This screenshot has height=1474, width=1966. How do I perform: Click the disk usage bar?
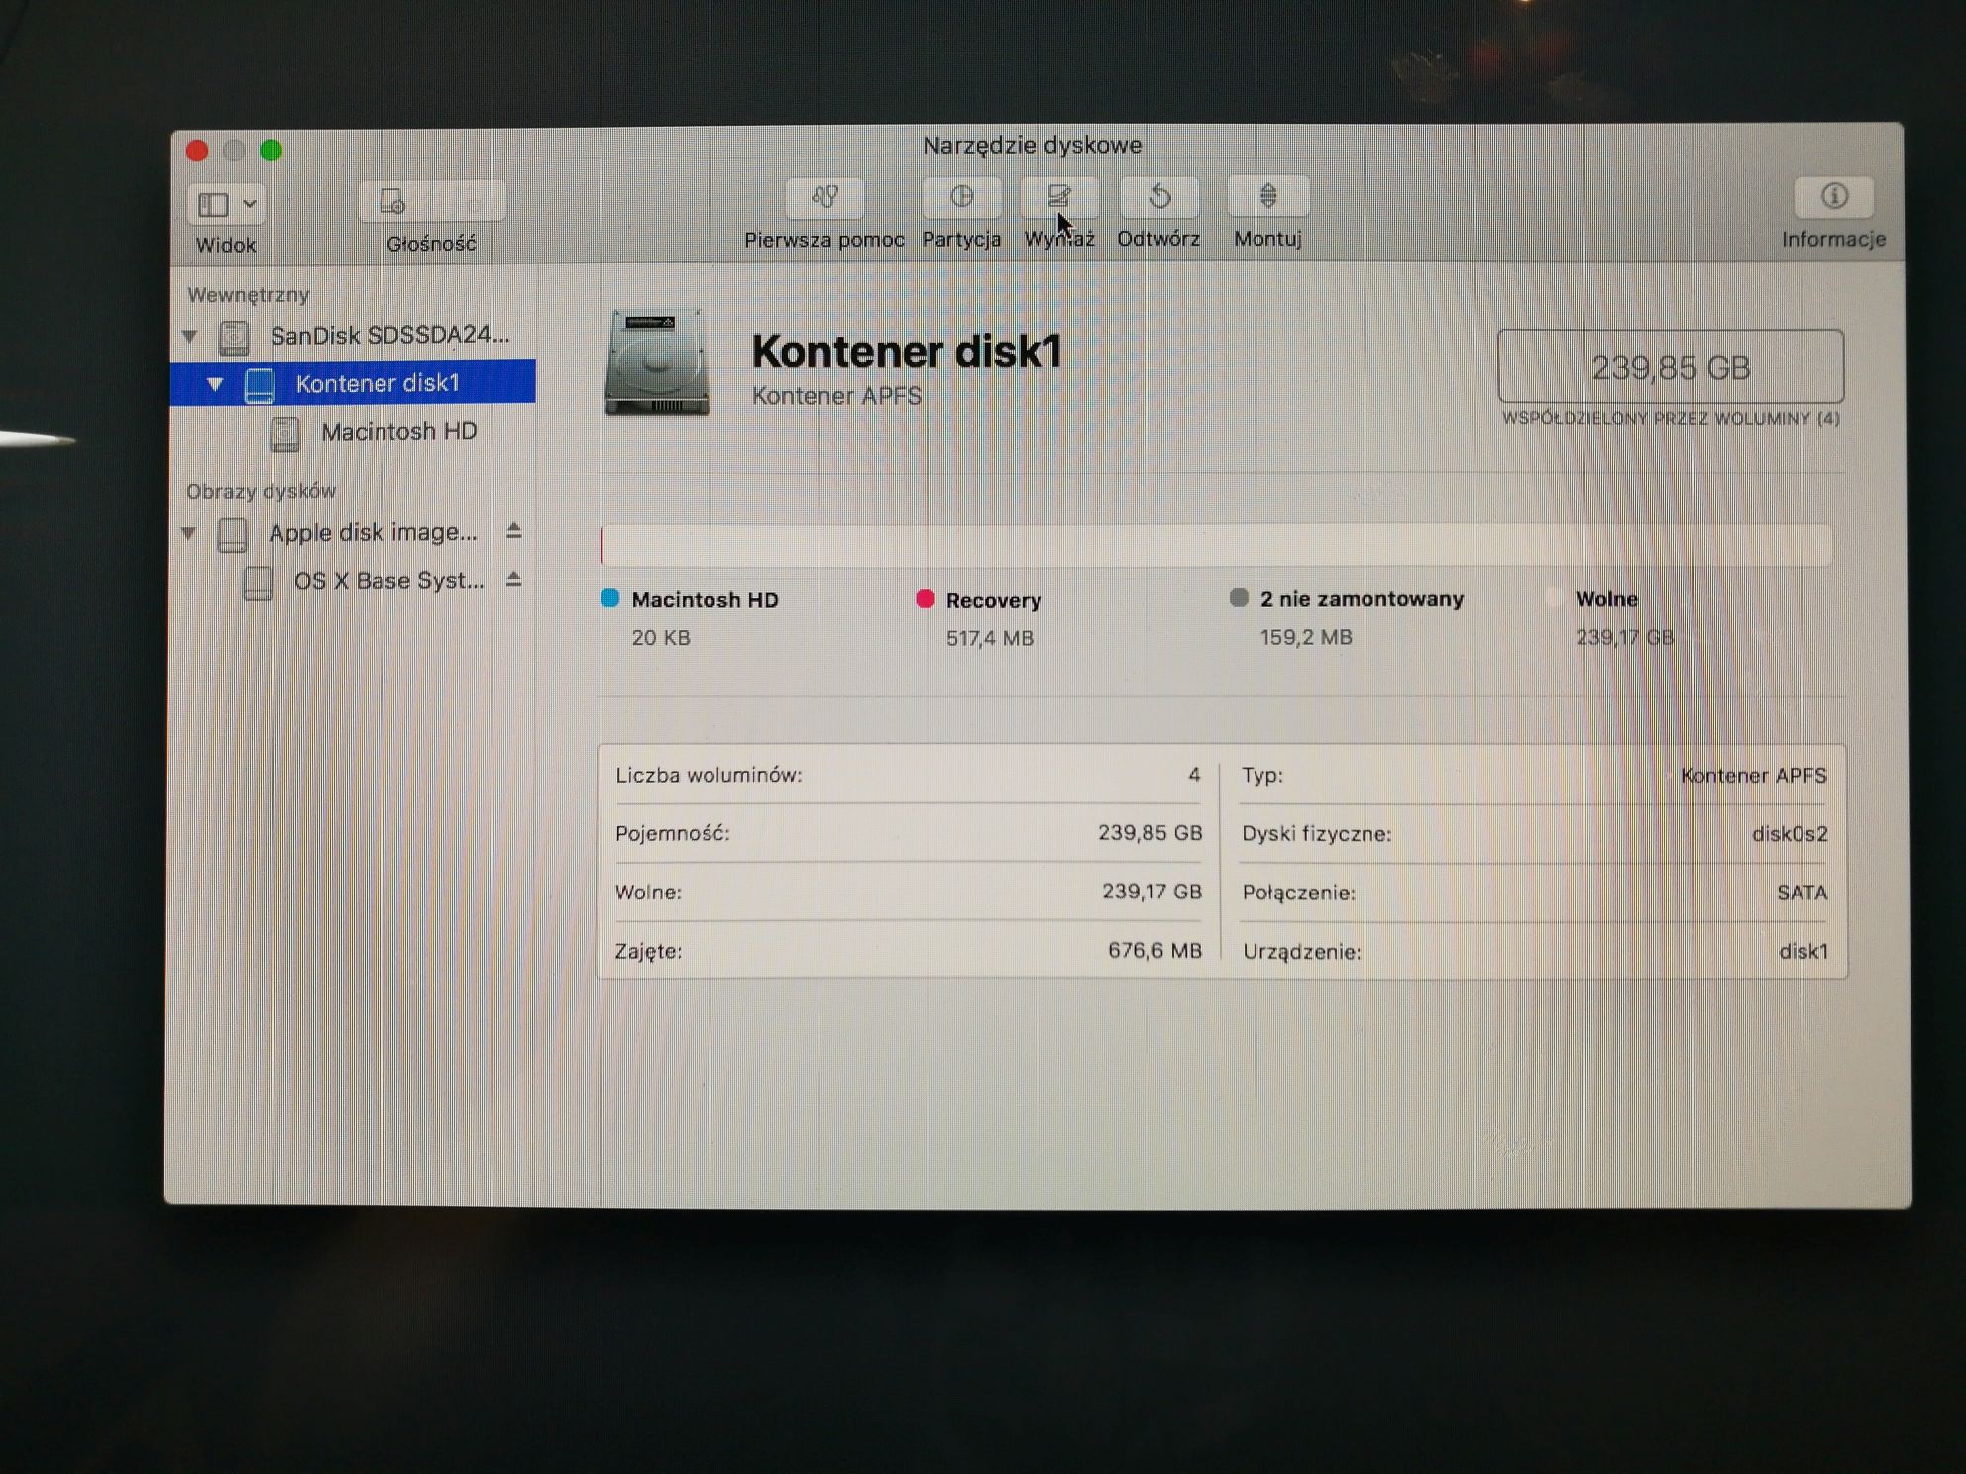(x=1215, y=545)
